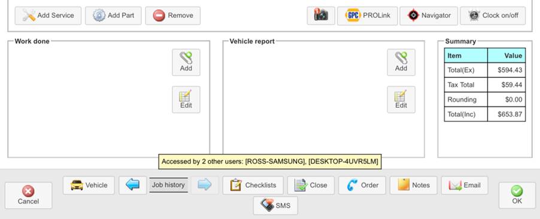Select the Total(Inc) row label
Screen dimensions: 540x219
466,114
